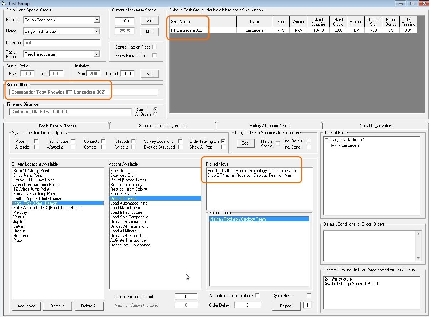Click Set button in Initiative section
429x317 pixels.
click(150, 74)
